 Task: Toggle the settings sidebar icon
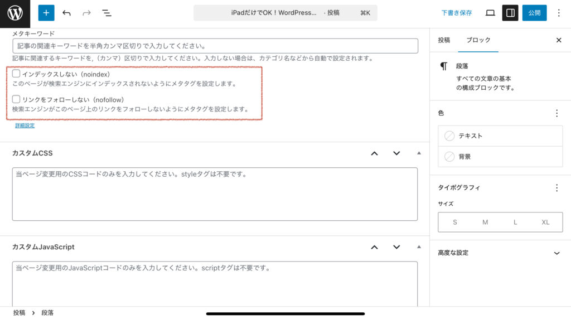coord(510,13)
